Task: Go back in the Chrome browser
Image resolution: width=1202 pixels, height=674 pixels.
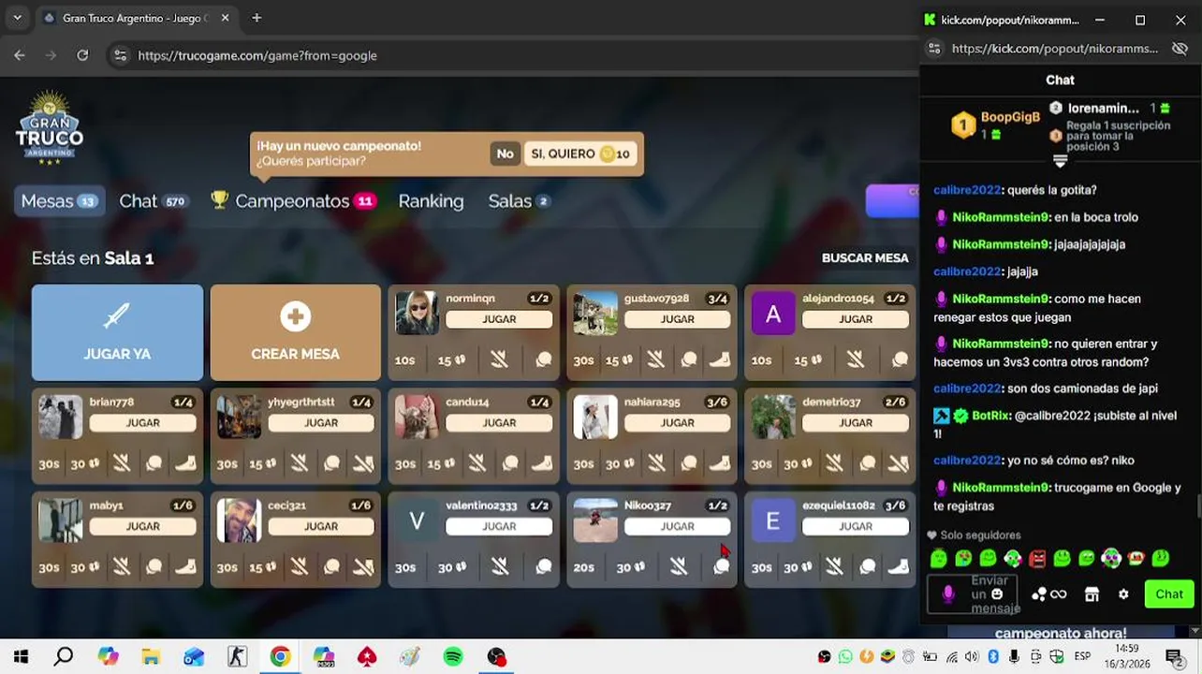Action: click(20, 55)
